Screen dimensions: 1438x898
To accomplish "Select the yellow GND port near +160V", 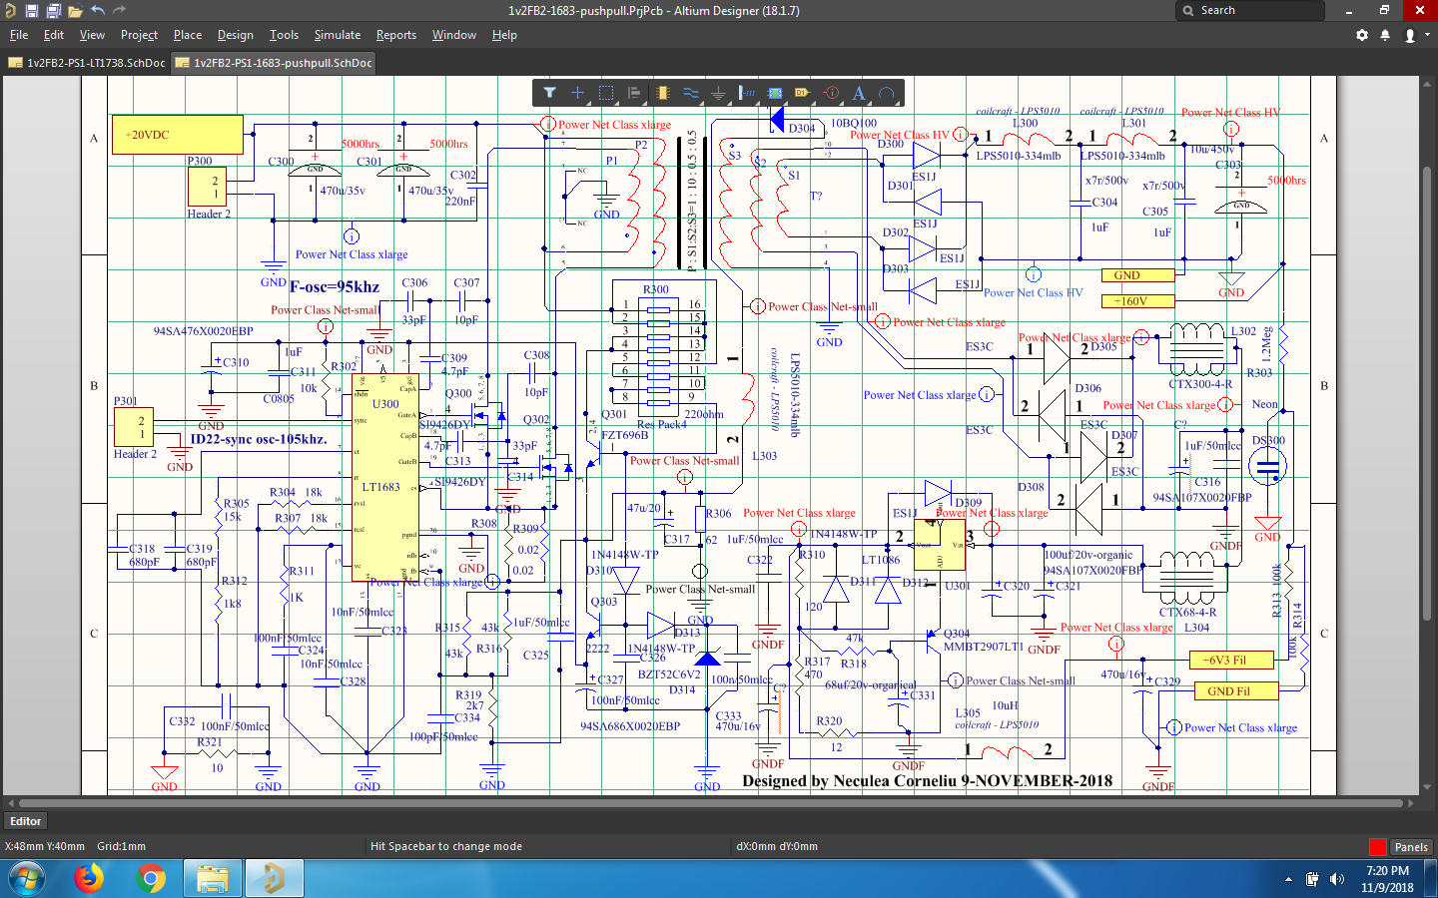I will tap(1137, 275).
